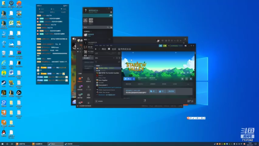The height and width of the screenshot is (146, 259).
Task: Open the Steam menu in the menu bar
Action: [96, 45]
